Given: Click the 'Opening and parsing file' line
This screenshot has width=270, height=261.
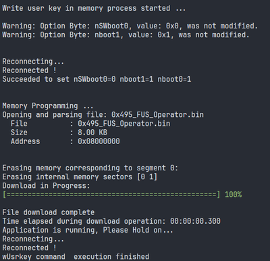Looking at the screenshot, I should click(103, 115).
